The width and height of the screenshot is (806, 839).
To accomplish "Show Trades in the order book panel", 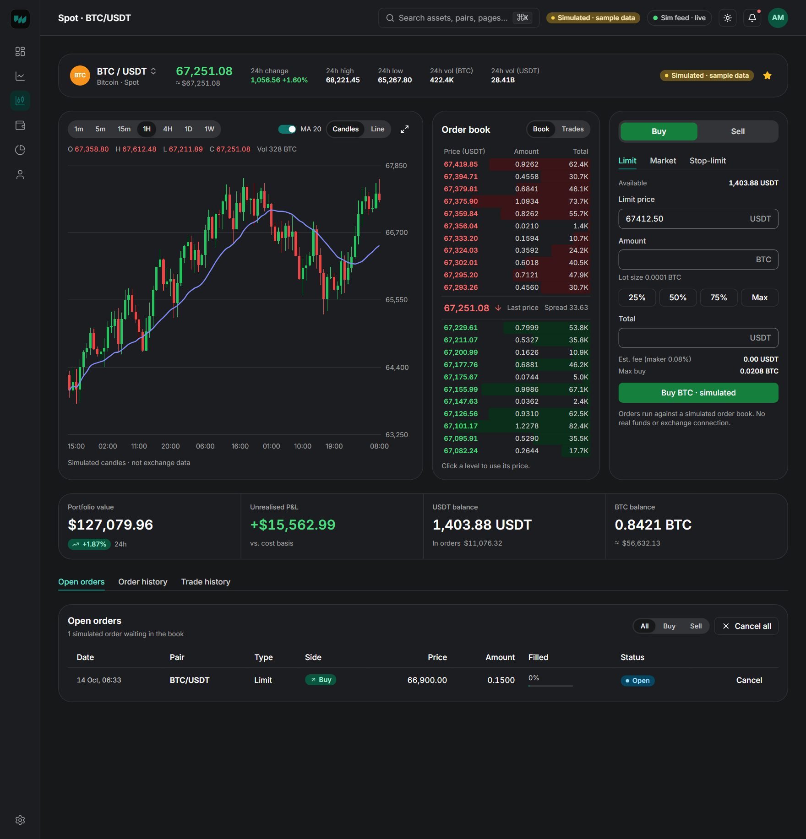I will click(x=572, y=129).
